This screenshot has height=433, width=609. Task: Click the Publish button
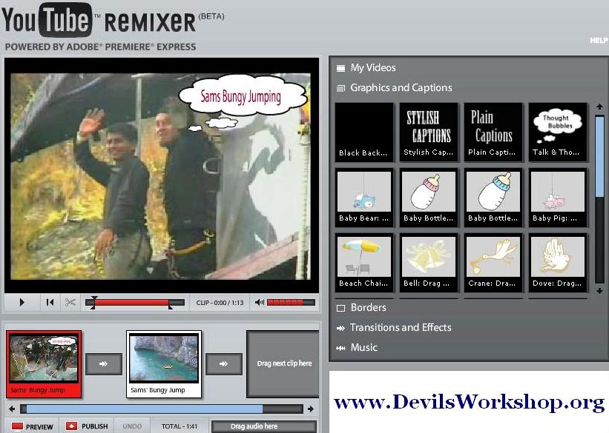87,426
